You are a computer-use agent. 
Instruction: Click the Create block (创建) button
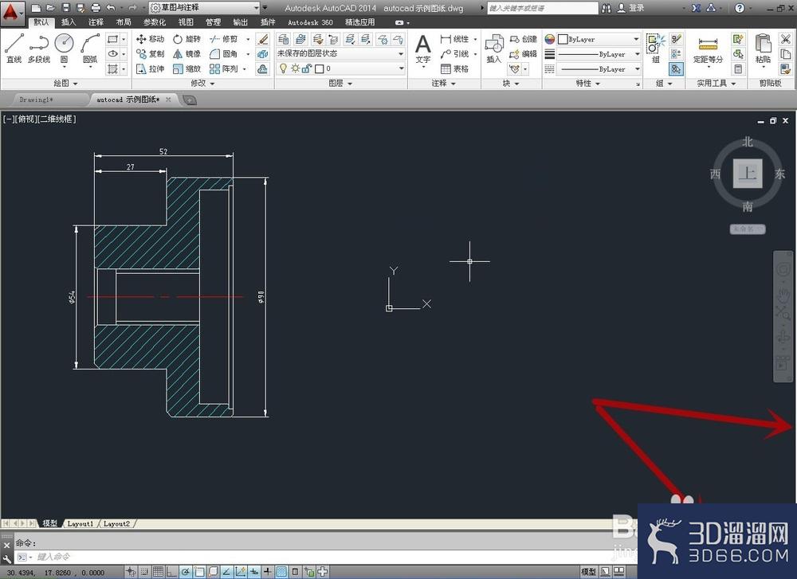(523, 39)
